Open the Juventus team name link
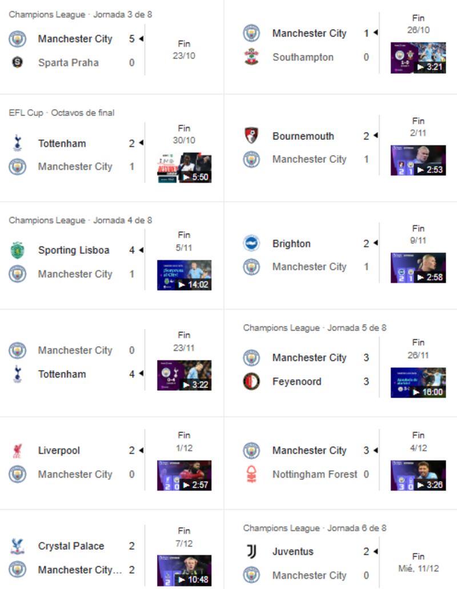The height and width of the screenshot is (589, 457). tap(293, 552)
